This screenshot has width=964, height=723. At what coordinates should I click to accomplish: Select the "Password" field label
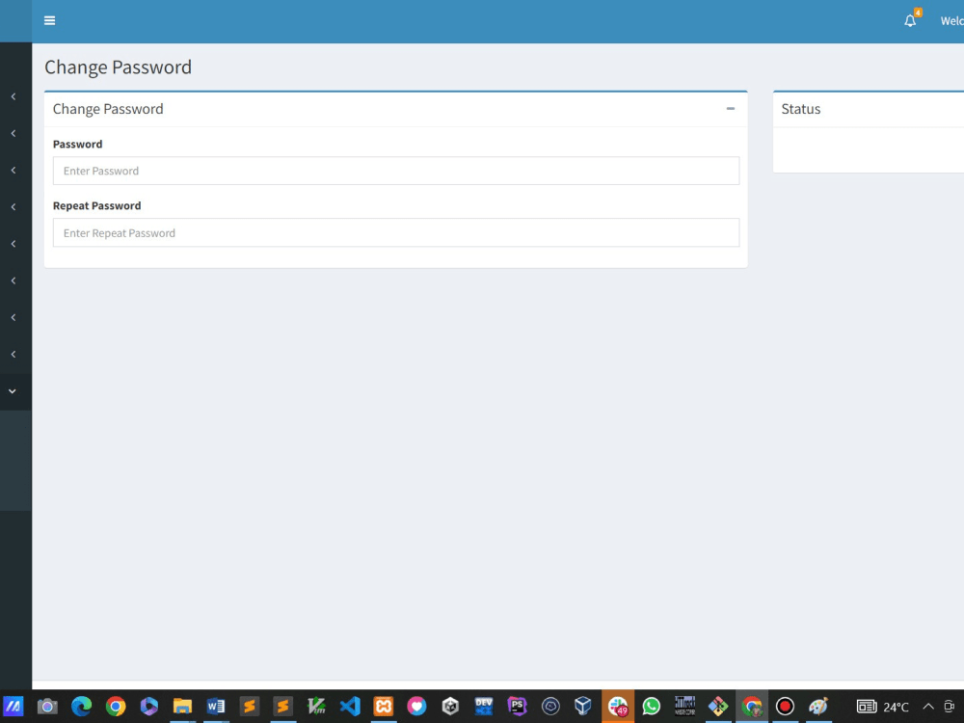77,144
